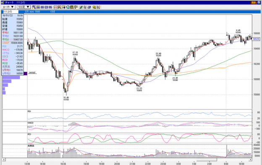
Task: Click the horizontal scrollbar left arrow
Action: [x=4, y=160]
